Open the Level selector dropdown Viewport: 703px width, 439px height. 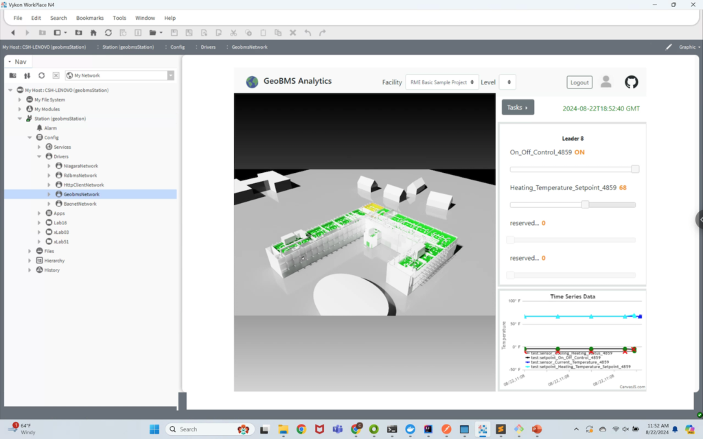508,82
